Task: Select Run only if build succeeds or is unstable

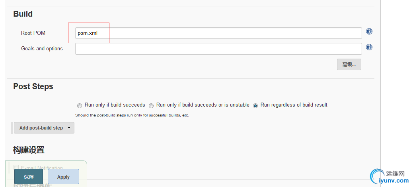Action: [x=151, y=106]
